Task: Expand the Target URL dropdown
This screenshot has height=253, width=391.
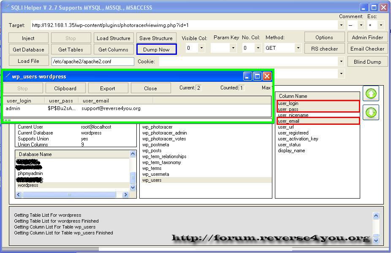Action: [341, 25]
